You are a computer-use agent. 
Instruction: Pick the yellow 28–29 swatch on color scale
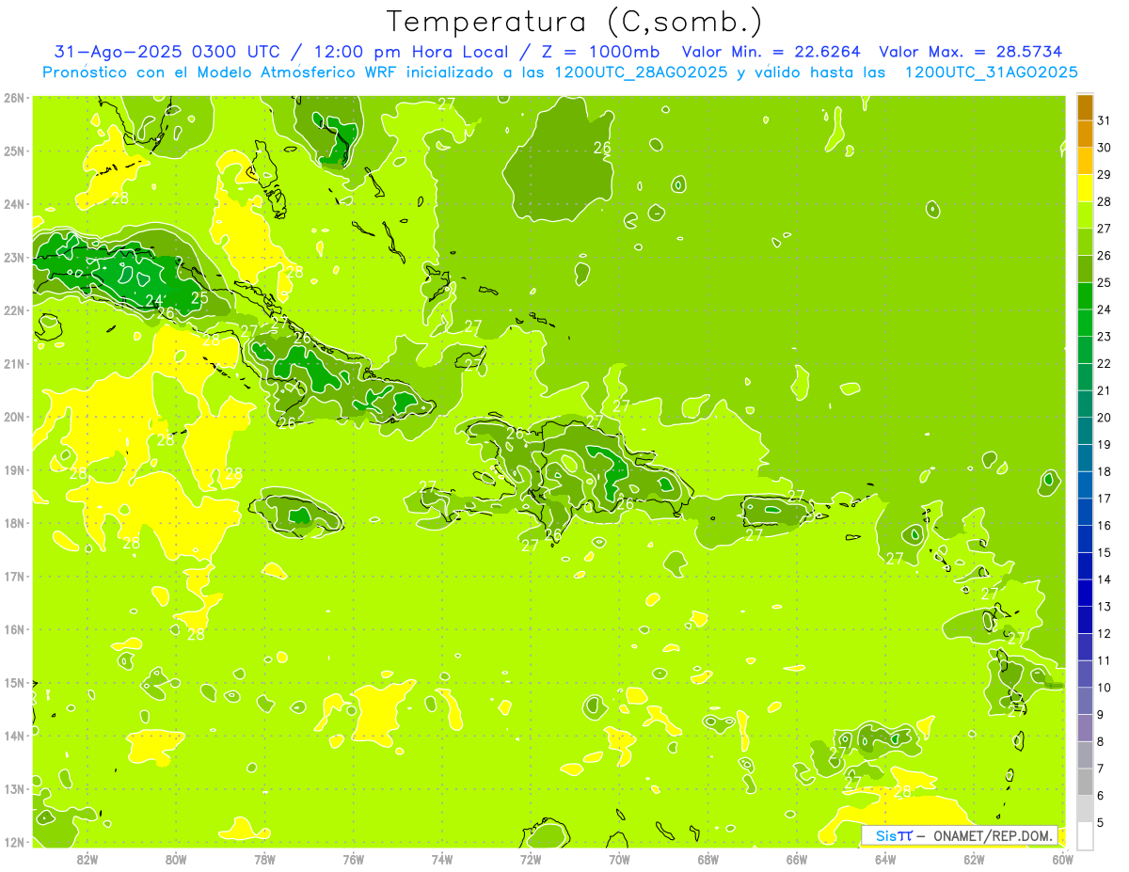pyautogui.click(x=1085, y=188)
